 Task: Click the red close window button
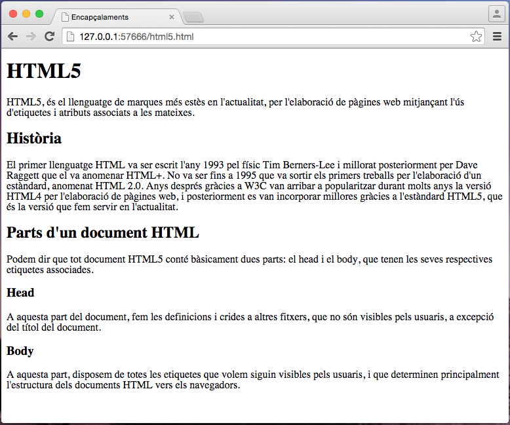(13, 14)
